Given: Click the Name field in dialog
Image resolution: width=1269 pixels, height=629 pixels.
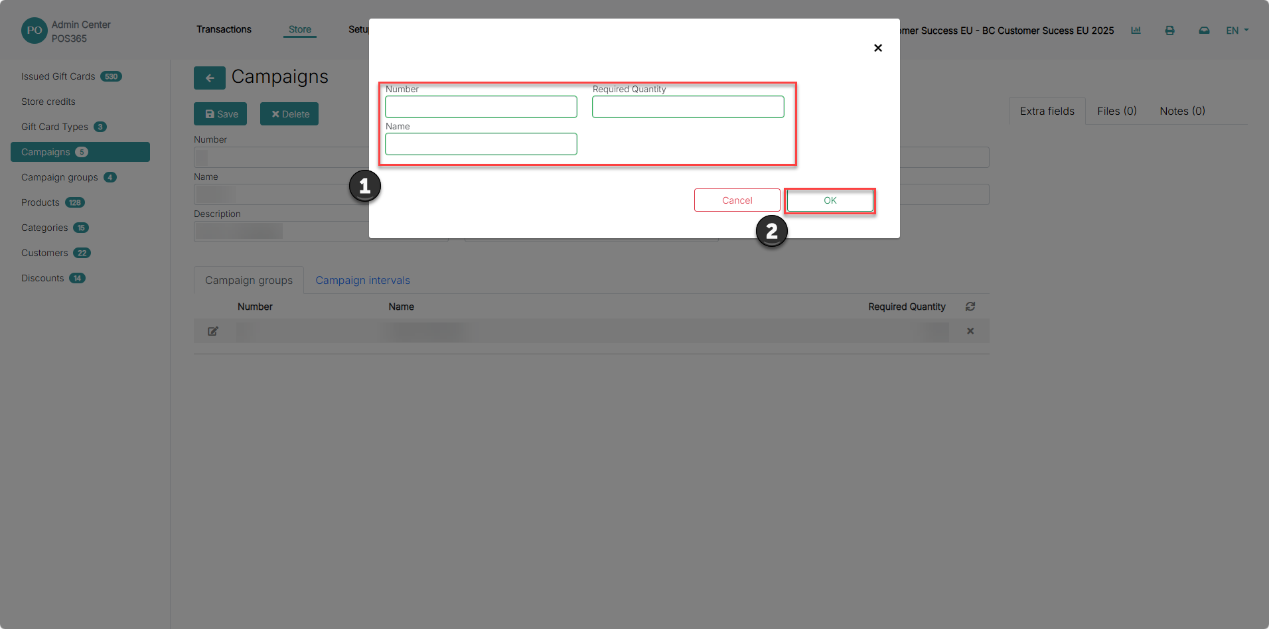Looking at the screenshot, I should [481, 144].
